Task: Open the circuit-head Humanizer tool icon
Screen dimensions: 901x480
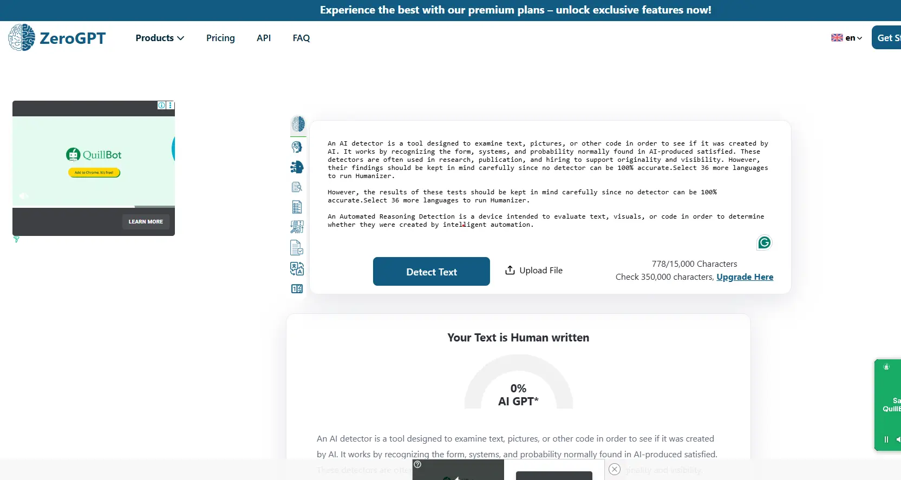Action: (x=297, y=167)
